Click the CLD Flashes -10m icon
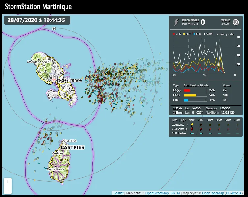The height and width of the screenshot is (197, 248). pyautogui.click(x=210, y=133)
